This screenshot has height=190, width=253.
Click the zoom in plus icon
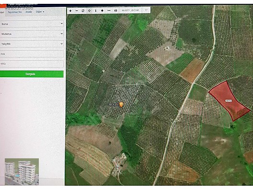point(70,11)
